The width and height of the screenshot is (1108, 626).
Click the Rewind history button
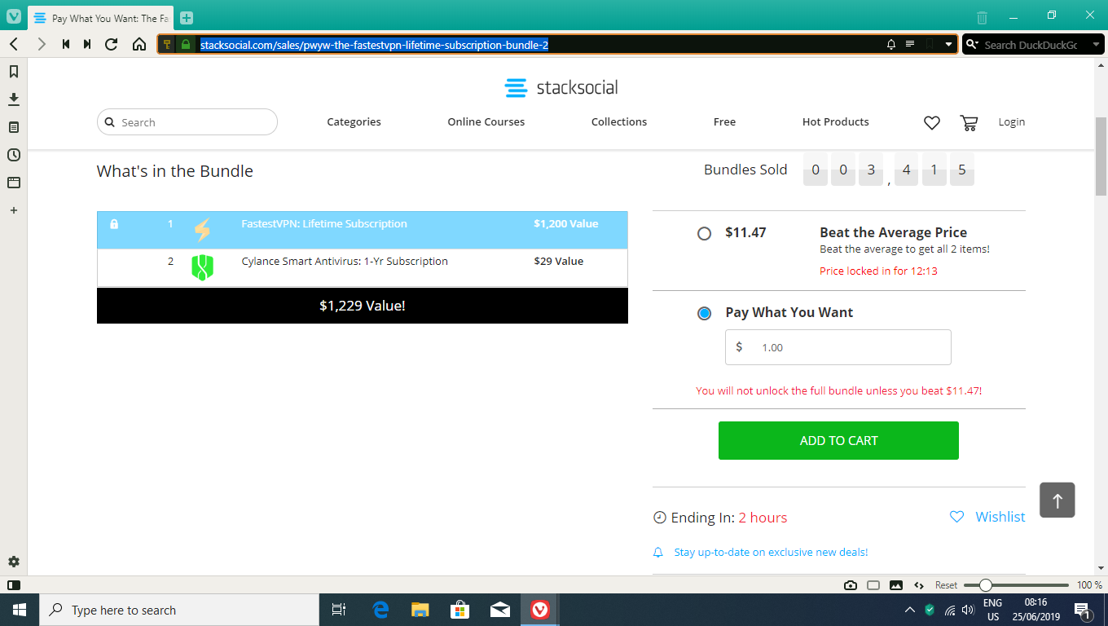point(66,44)
